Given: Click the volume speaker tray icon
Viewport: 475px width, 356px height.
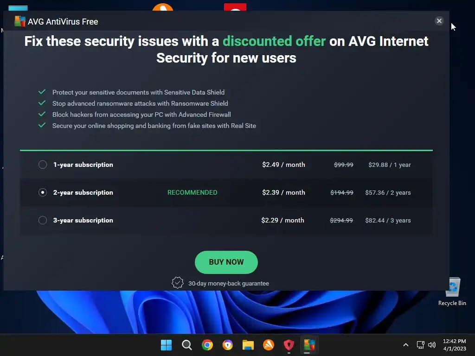Looking at the screenshot, I should tap(432, 345).
